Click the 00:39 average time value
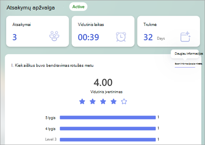The image size is (205, 145). coord(88,37)
